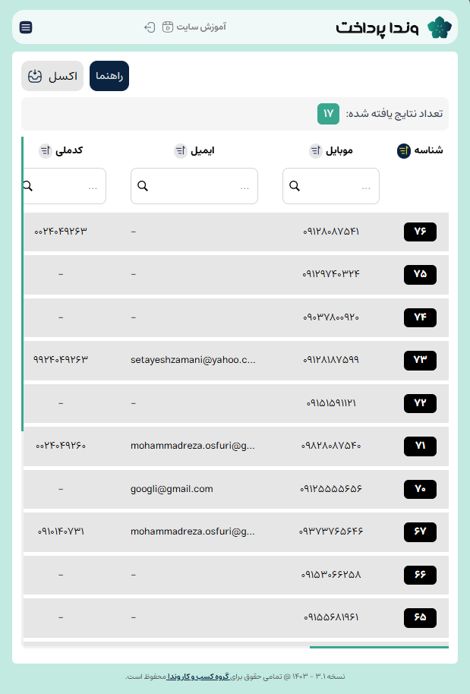Click the sort icon next to موبایل
470x694 pixels.
tap(316, 151)
